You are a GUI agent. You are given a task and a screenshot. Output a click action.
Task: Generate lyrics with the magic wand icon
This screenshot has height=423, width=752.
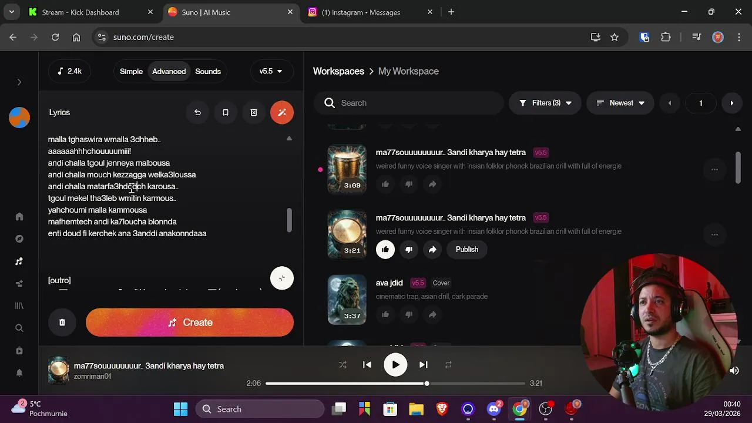coord(282,112)
